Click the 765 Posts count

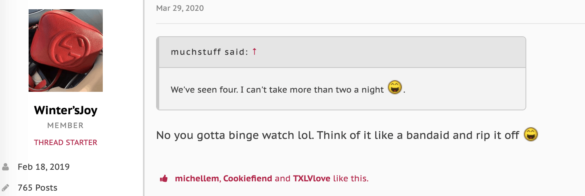click(x=37, y=188)
